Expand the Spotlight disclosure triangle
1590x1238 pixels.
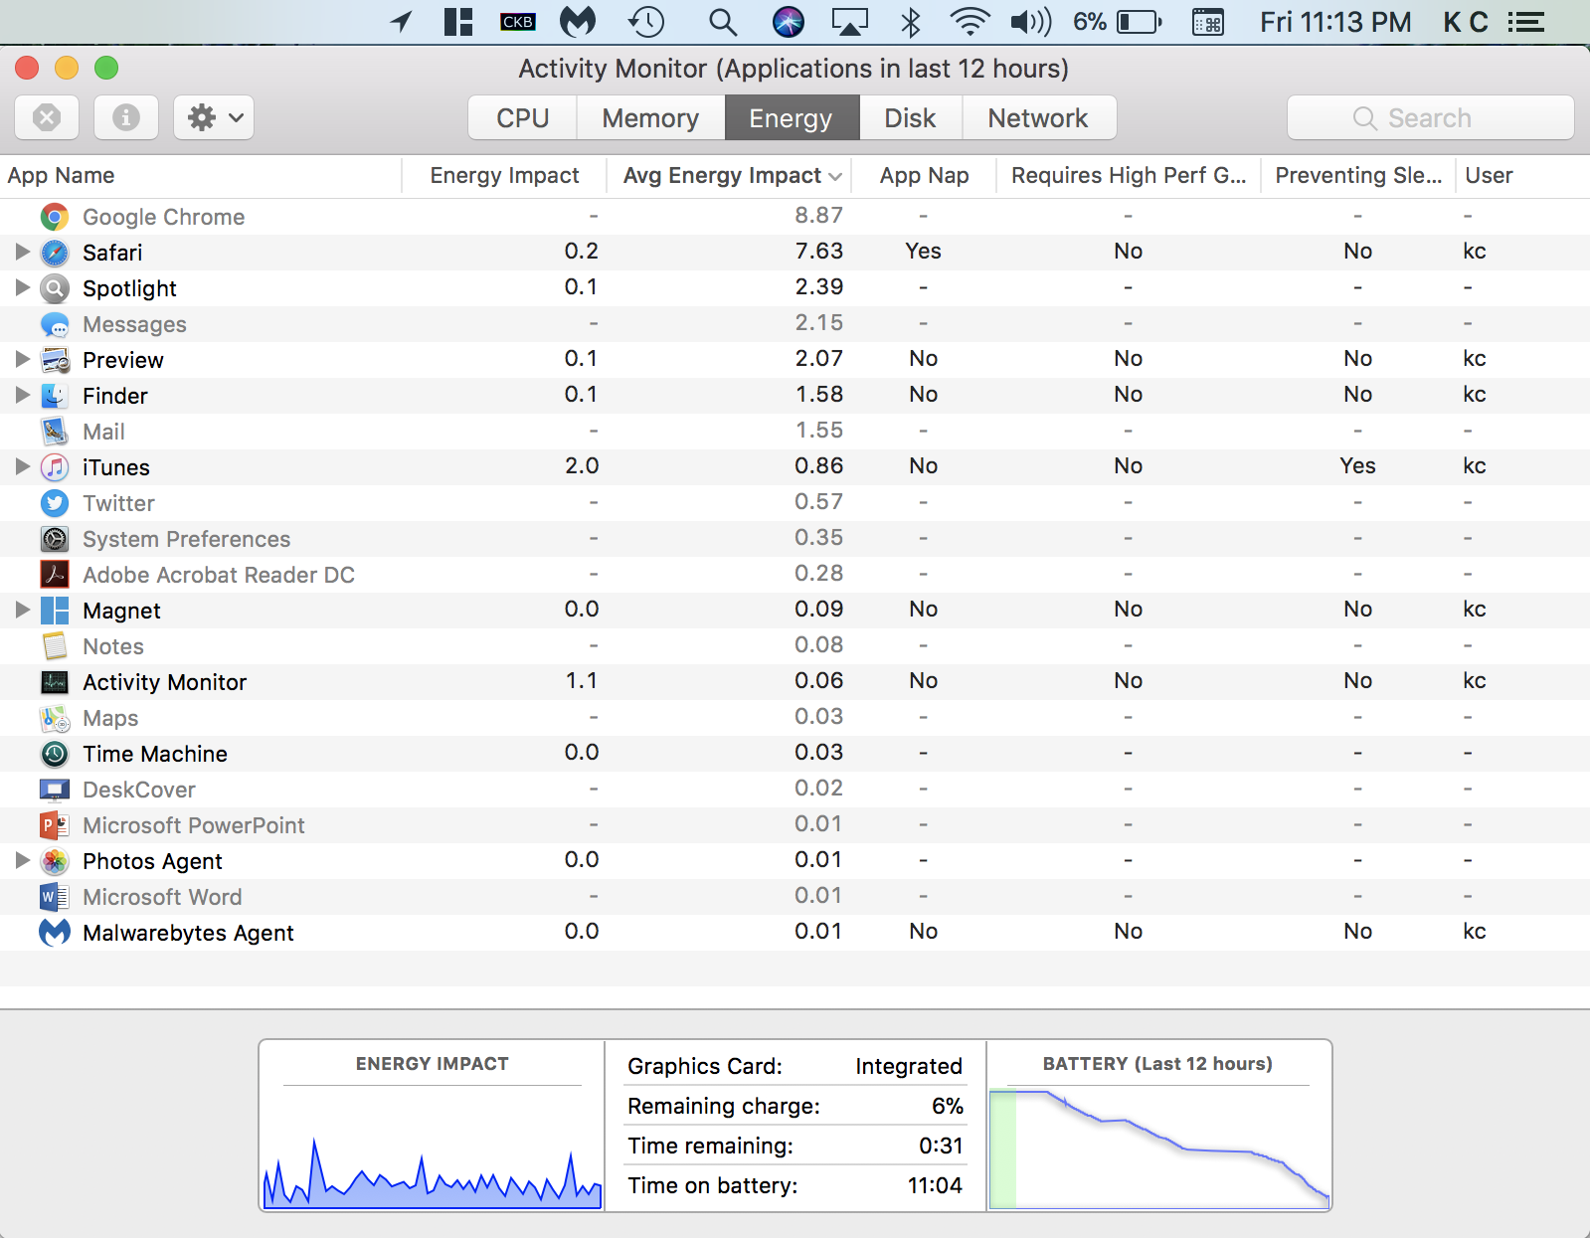tap(22, 287)
